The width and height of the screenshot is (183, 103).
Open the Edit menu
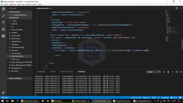[x=6, y=5]
